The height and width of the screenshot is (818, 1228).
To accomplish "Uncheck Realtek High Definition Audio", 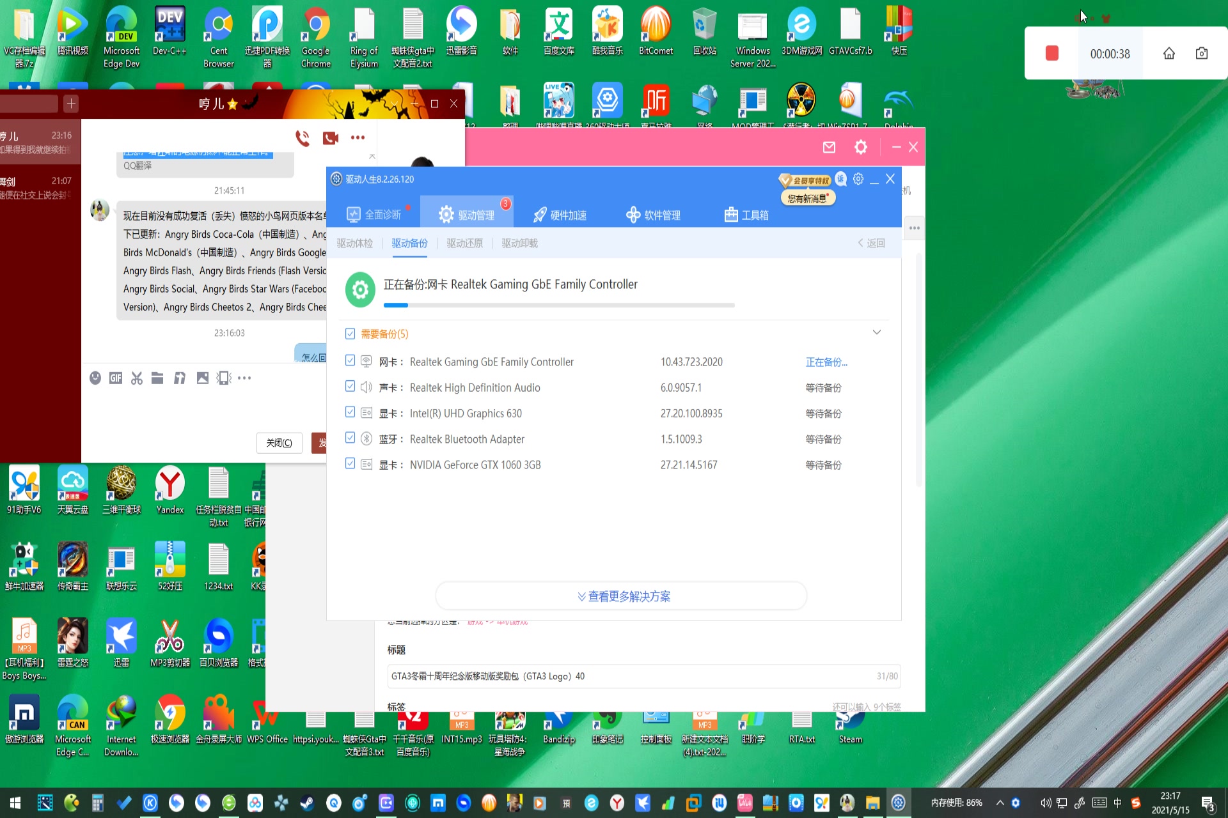I will (350, 386).
